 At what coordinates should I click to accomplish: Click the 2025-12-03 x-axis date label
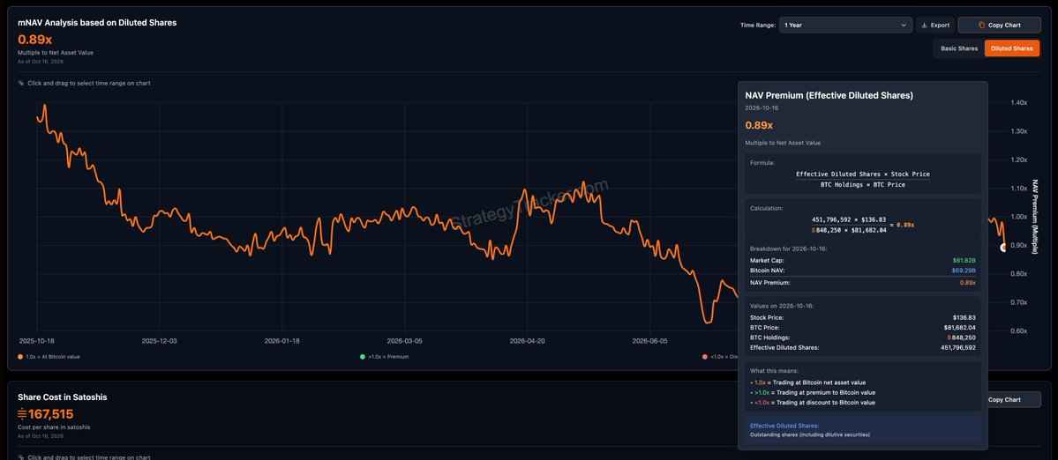tap(159, 341)
